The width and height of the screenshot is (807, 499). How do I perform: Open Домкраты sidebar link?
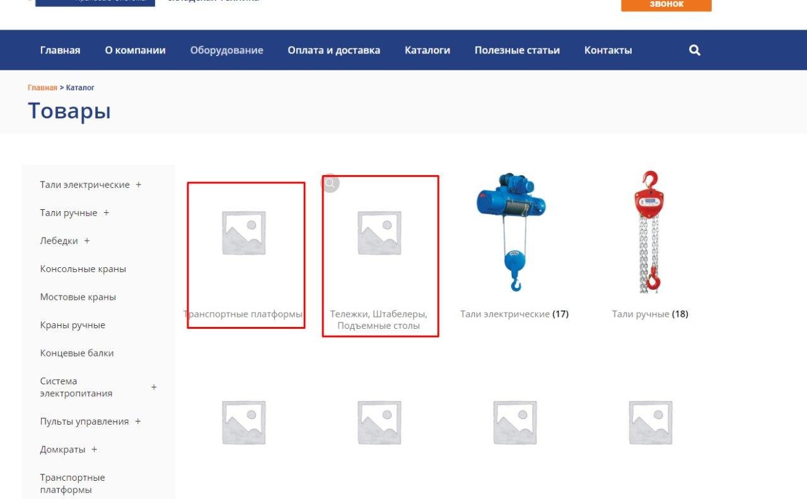coord(62,449)
